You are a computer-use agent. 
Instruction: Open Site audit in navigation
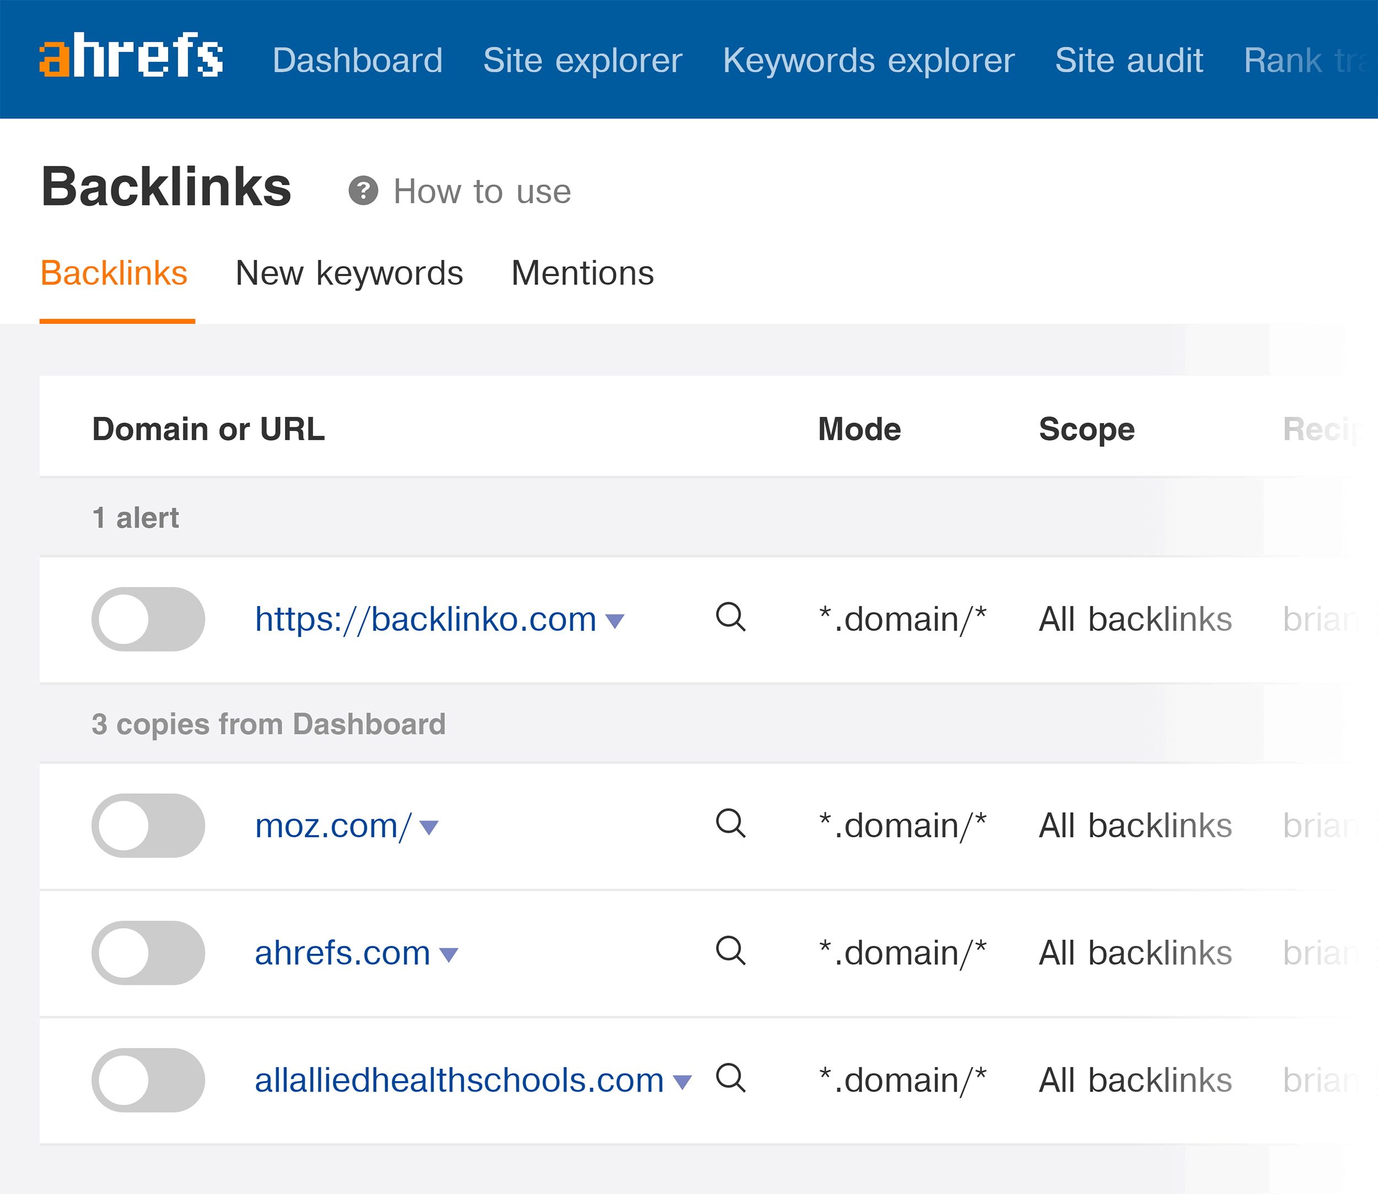coord(1129,61)
